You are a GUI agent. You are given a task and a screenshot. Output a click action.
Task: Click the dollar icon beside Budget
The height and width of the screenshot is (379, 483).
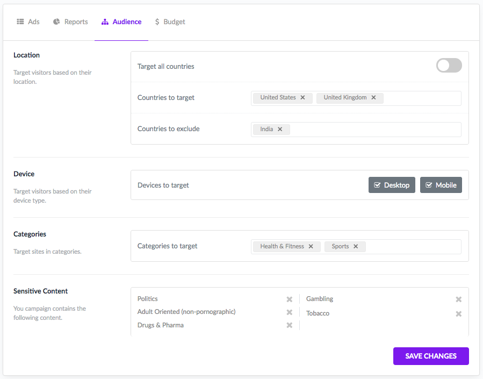(x=157, y=22)
